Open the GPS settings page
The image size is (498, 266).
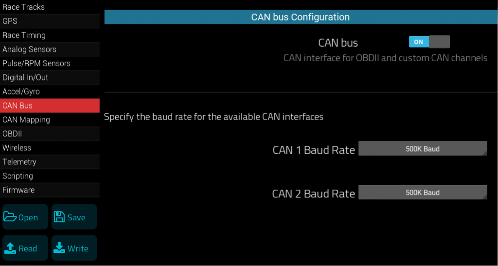(x=10, y=21)
